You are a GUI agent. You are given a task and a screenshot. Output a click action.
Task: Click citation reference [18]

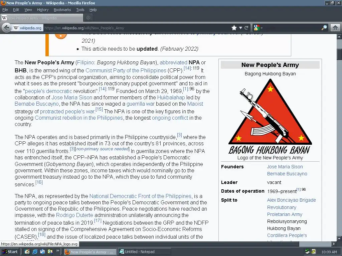coord(42,234)
